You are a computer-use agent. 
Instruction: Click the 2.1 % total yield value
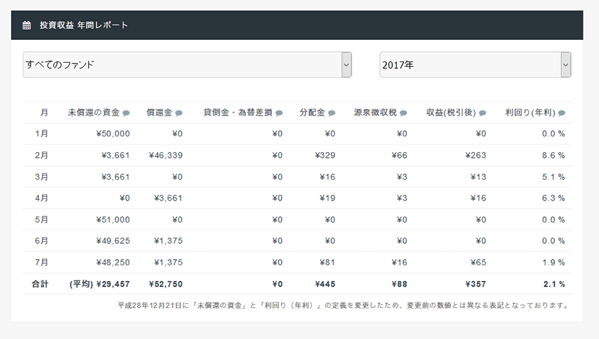[x=554, y=284]
